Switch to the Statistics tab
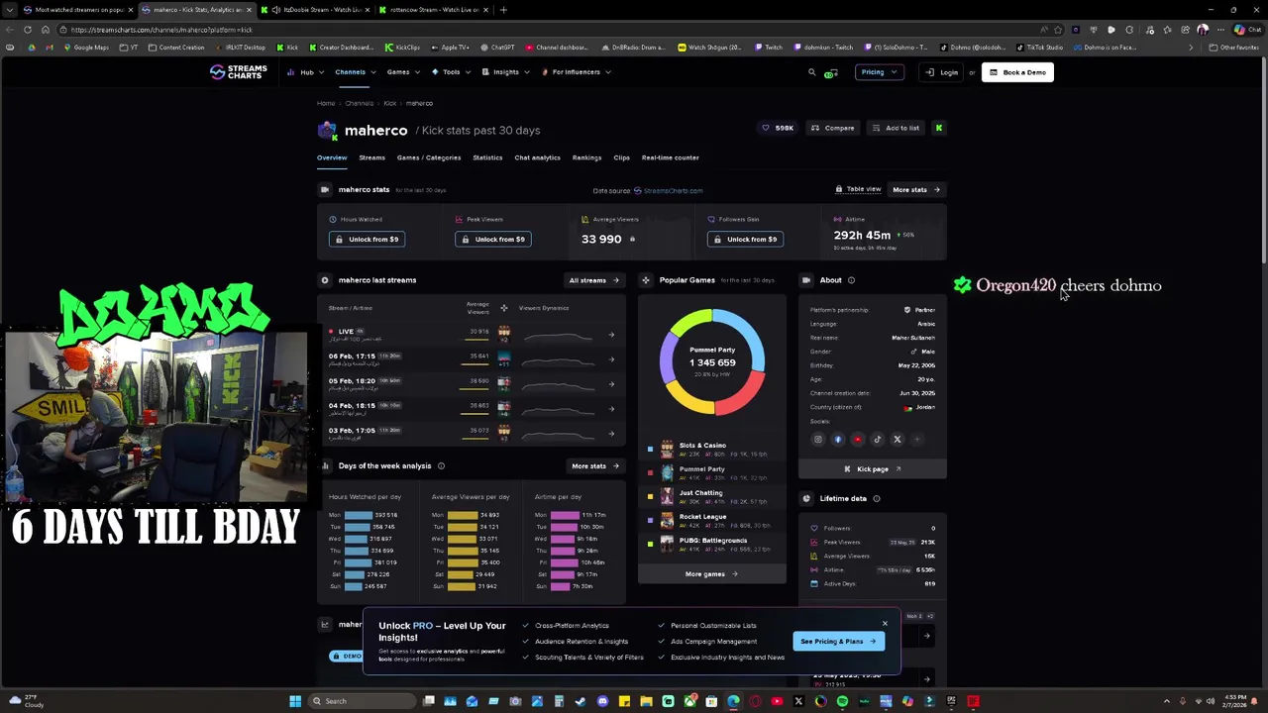This screenshot has height=713, width=1268. coord(487,157)
